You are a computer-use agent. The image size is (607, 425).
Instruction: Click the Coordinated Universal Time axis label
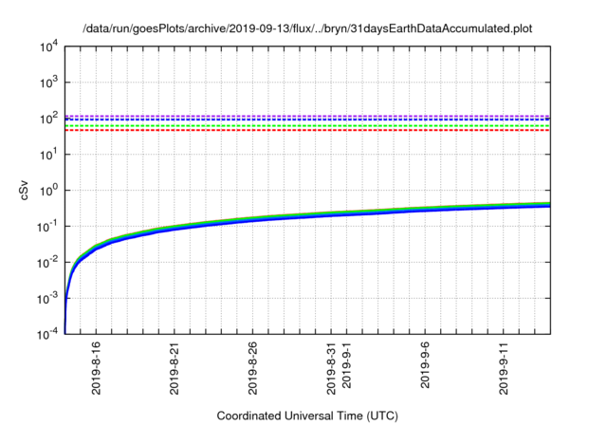(307, 416)
